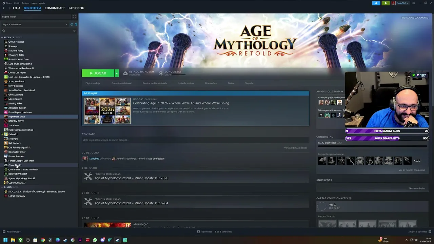
Task: Open the Downloads status bar
Action: coord(215,232)
